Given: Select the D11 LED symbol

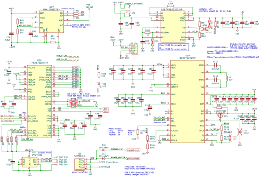Looking at the screenshot, I should (99, 84).
